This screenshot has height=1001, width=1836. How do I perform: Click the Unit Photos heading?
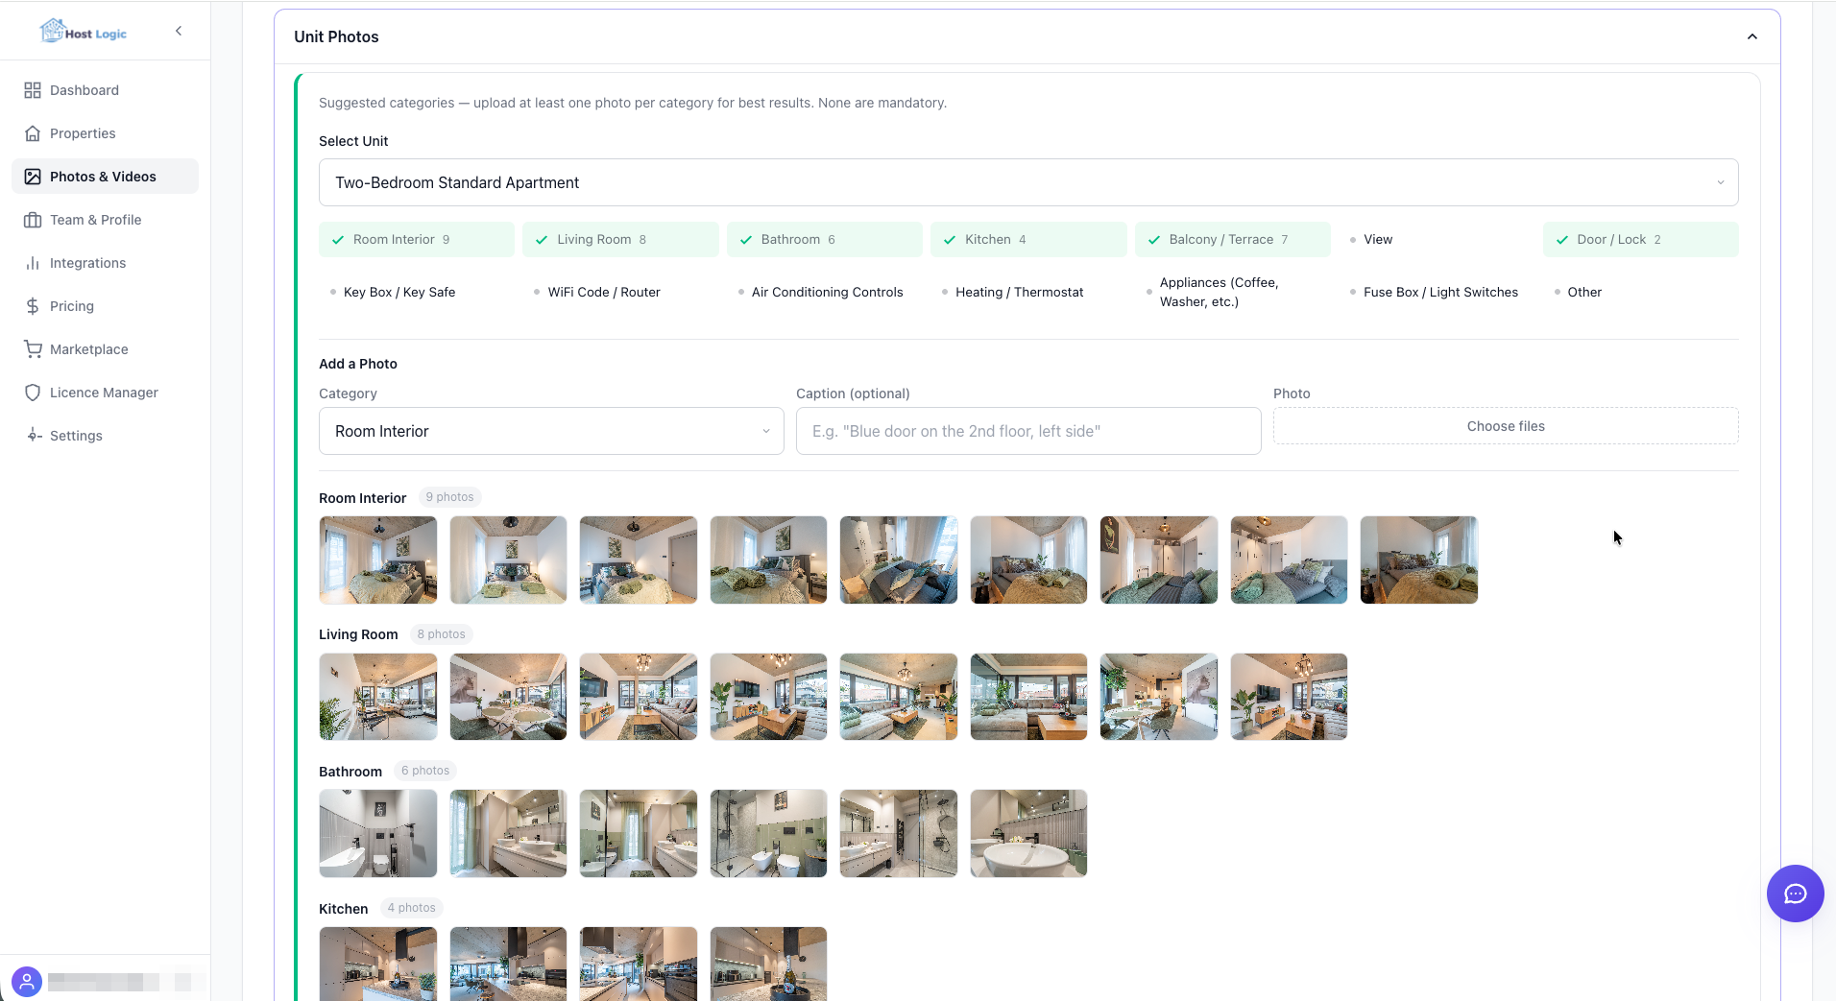[x=336, y=36]
